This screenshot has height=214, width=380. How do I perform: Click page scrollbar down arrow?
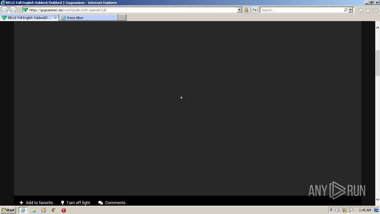[378, 199]
